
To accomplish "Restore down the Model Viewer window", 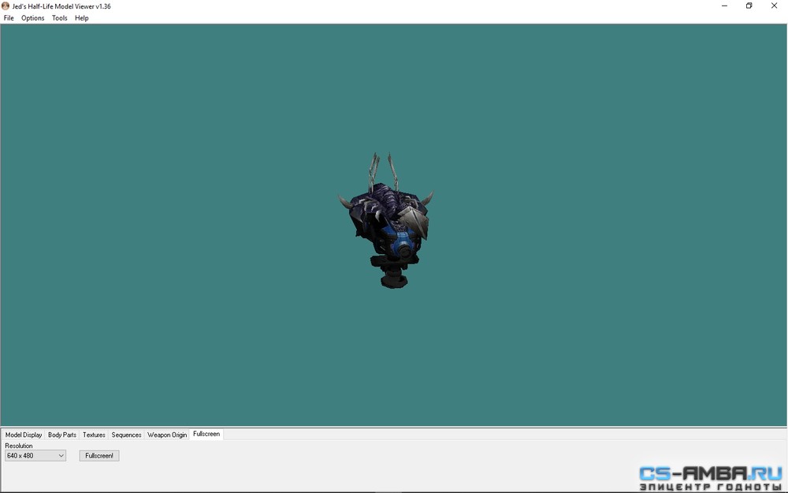I will point(749,6).
